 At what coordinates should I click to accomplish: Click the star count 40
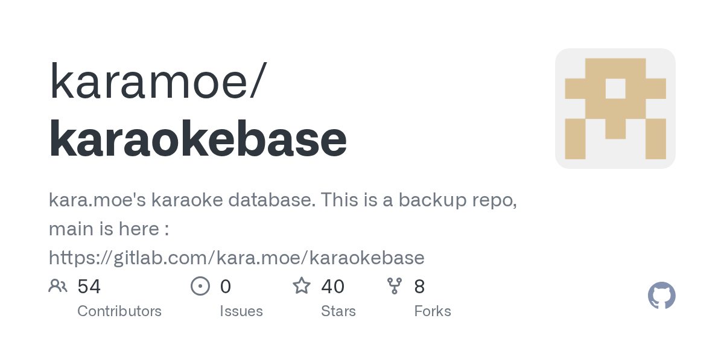click(333, 286)
